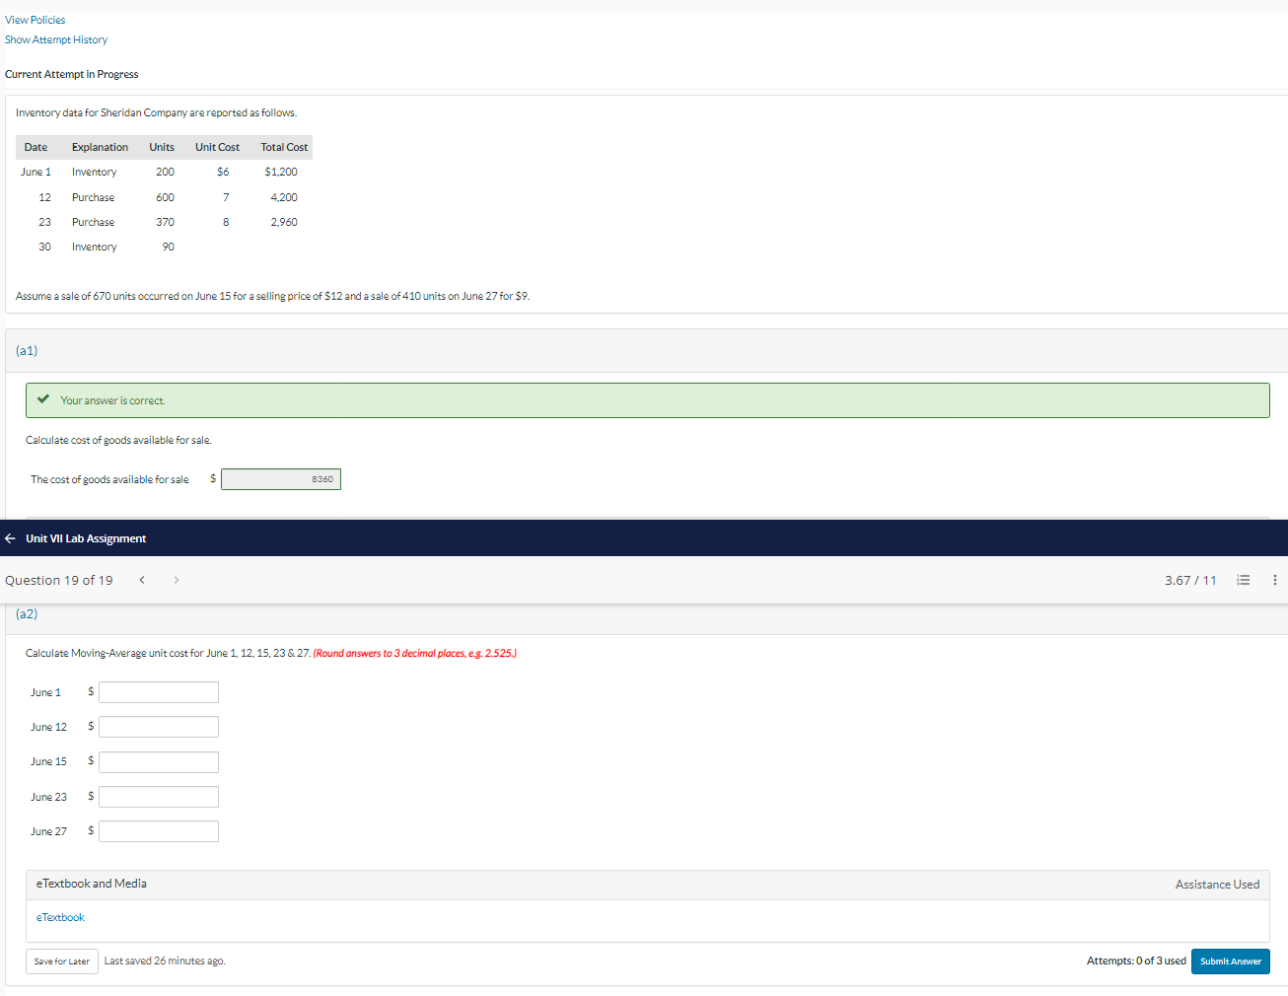
Task: Click the Assistance Used label
Action: tap(1217, 884)
